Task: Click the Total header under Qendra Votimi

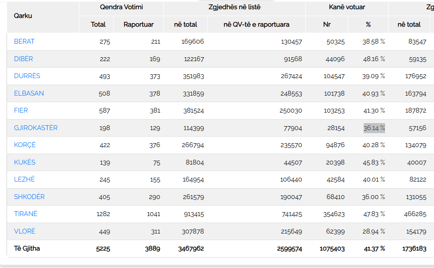Action: 98,24
